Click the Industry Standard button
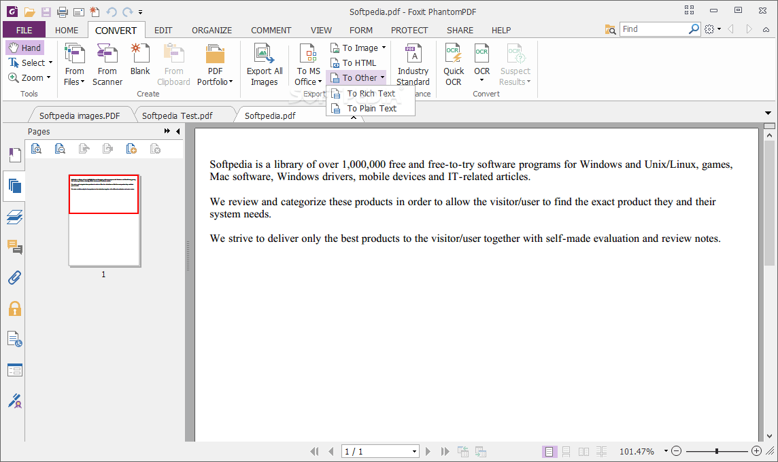 pyautogui.click(x=413, y=65)
